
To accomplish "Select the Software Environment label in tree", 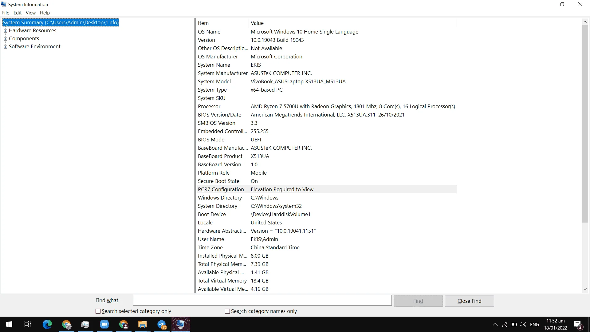I will pos(35,46).
